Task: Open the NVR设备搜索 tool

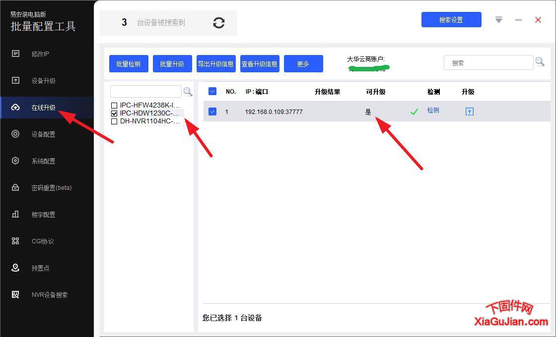Action: 47,294
